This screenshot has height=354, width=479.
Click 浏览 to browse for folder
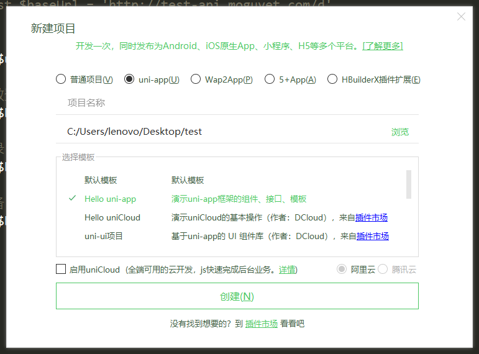400,132
